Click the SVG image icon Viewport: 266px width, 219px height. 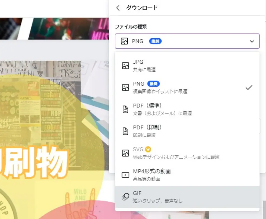pyautogui.click(x=125, y=153)
